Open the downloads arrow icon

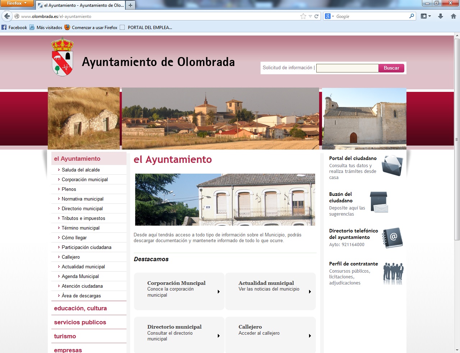click(x=441, y=16)
